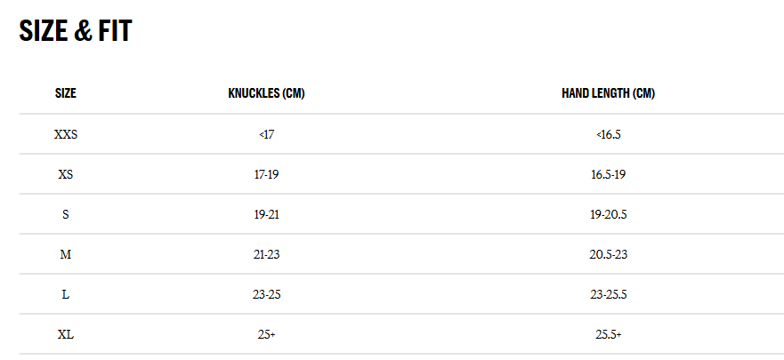Click the 25.5+ hand length value
The image size is (784, 360).
click(x=608, y=334)
